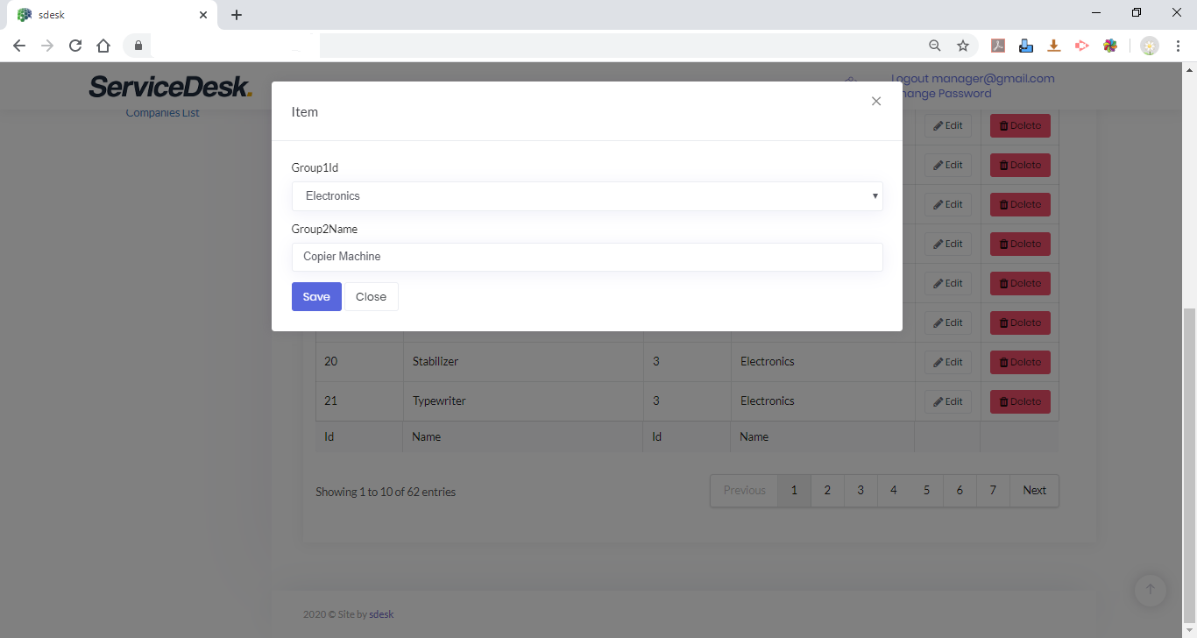Save the item

point(316,297)
